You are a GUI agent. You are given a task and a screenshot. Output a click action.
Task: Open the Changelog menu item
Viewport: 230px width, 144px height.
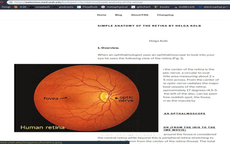pyautogui.click(x=165, y=15)
